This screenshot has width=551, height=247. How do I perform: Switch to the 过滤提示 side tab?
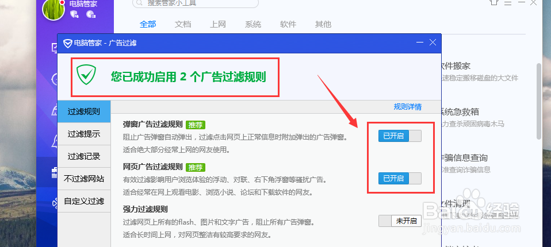(84, 134)
